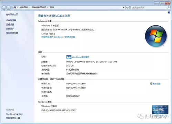Close the System window with red X
This screenshot has width=172, height=124.
pos(168,3)
